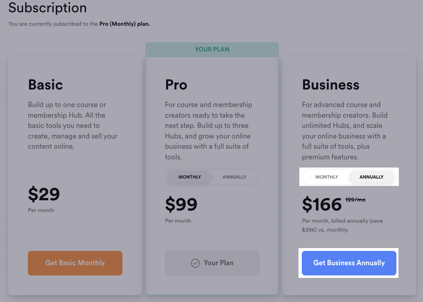This screenshot has height=302, width=423.
Task: Click the Business plan description text
Action: [x=344, y=130]
